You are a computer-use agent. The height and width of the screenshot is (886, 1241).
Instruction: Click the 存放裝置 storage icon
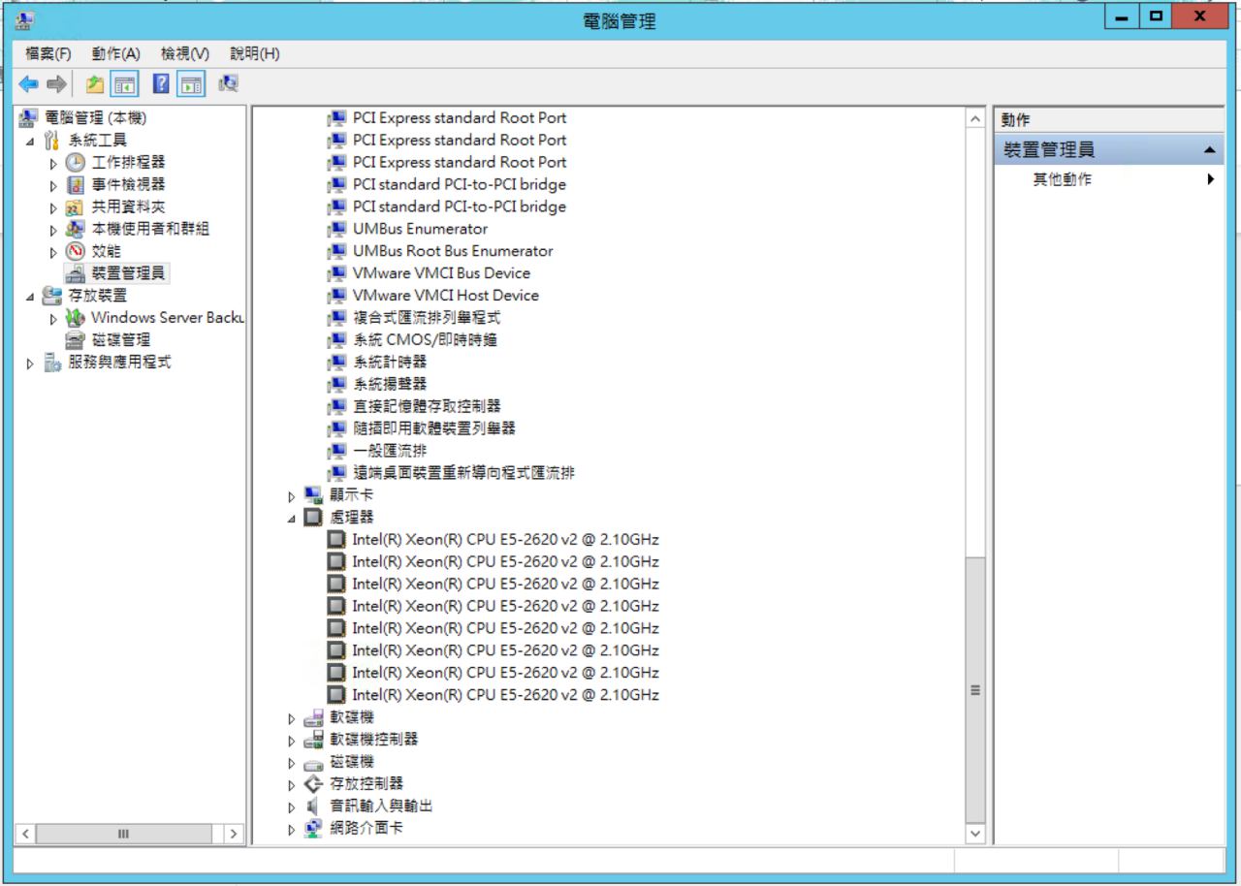click(53, 296)
